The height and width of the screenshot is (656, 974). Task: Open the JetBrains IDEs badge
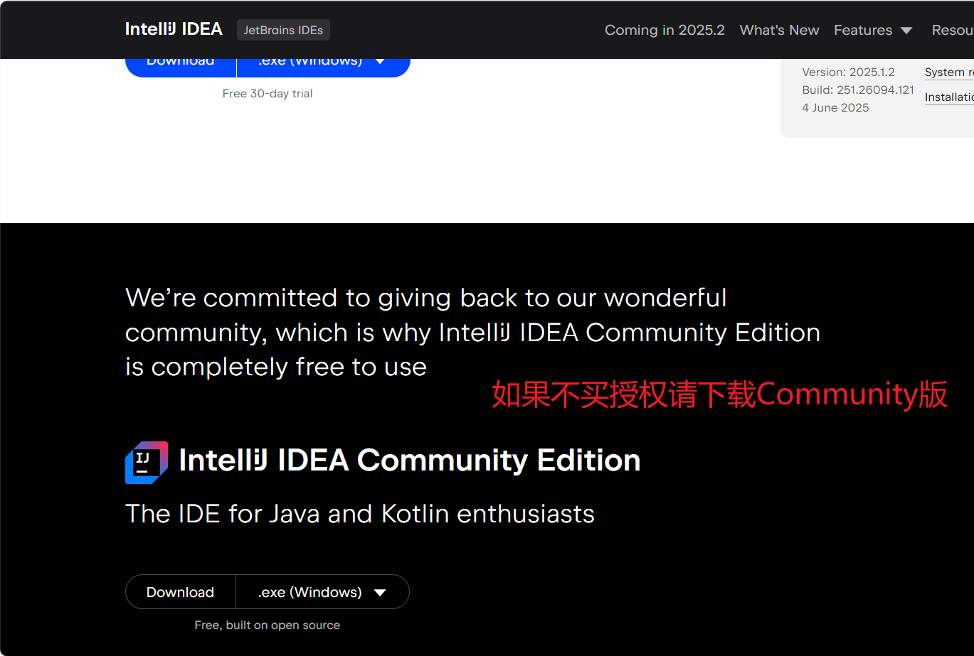click(283, 30)
